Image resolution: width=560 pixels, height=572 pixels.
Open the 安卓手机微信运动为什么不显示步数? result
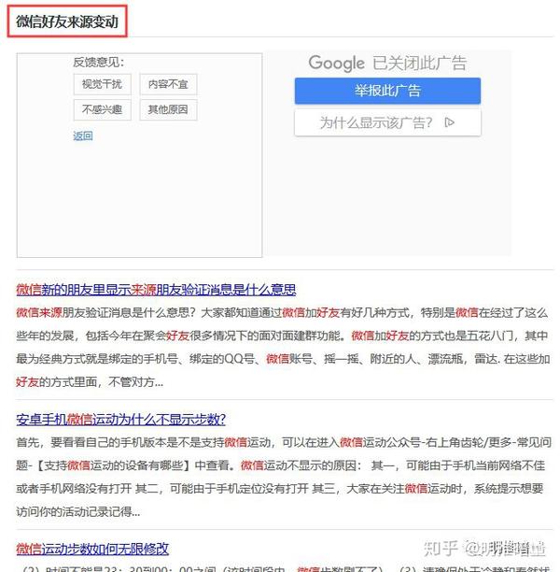point(121,420)
